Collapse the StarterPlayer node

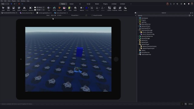[x=138, y=44]
